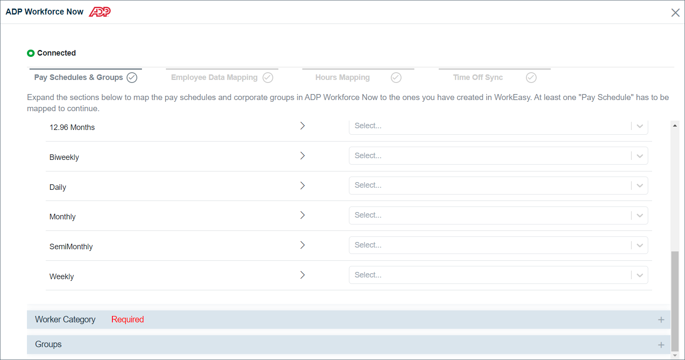Screen dimensions: 685x360
Task: Open the Select dropdown for SemiMonthly
Action: 498,245
